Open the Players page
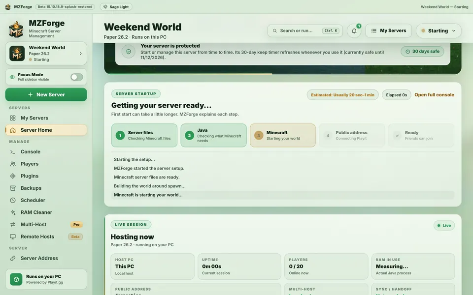Image resolution: width=473 pixels, height=295 pixels. click(x=46, y=164)
